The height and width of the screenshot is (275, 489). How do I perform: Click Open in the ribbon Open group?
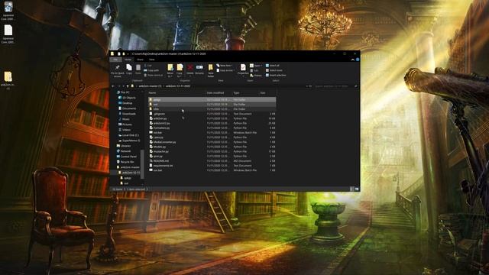256,66
